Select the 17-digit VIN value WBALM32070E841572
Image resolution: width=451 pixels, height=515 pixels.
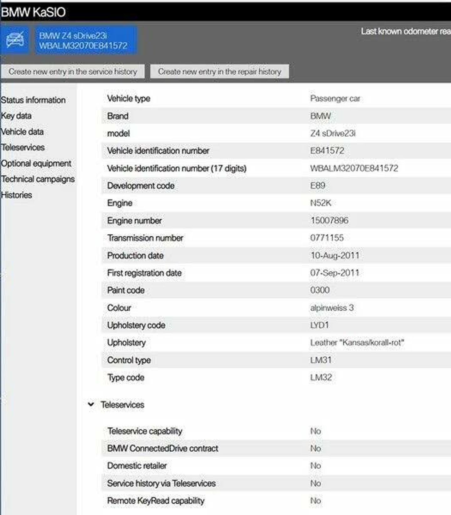point(354,168)
